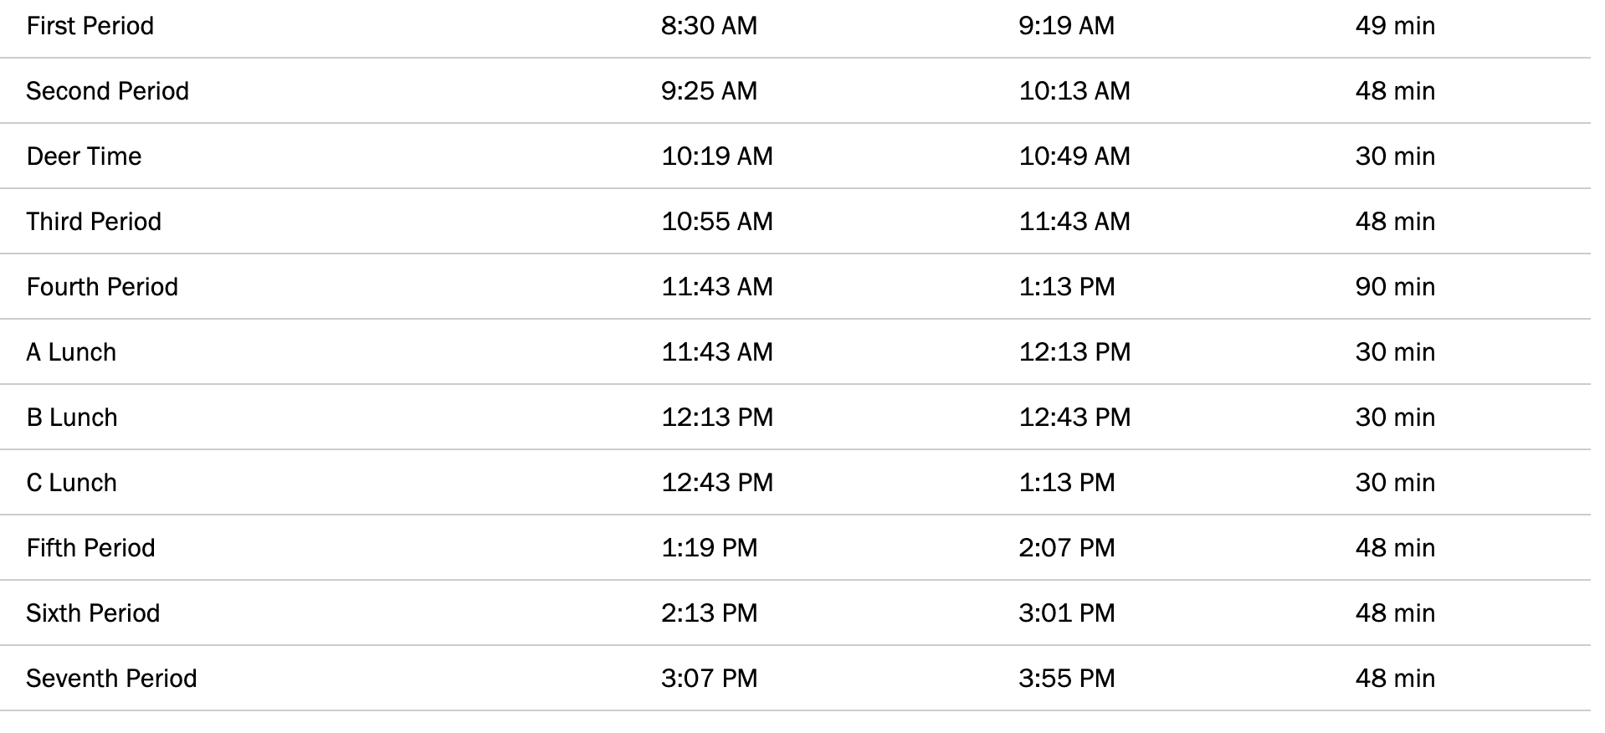The width and height of the screenshot is (1605, 733).
Task: Select the Seventh Period row label
Action: (x=112, y=679)
